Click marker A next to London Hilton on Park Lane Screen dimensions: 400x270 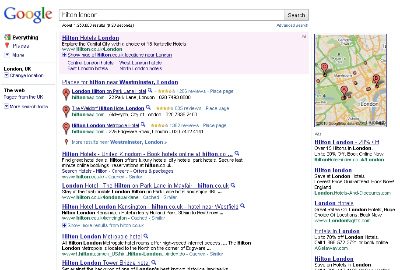(x=66, y=94)
